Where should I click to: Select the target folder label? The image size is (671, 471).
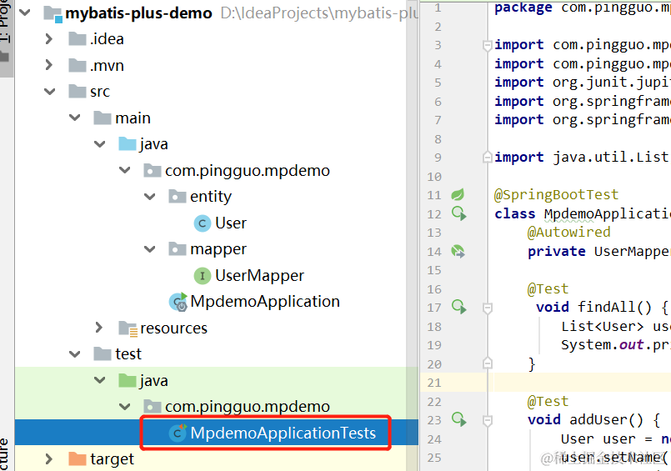tap(113, 459)
